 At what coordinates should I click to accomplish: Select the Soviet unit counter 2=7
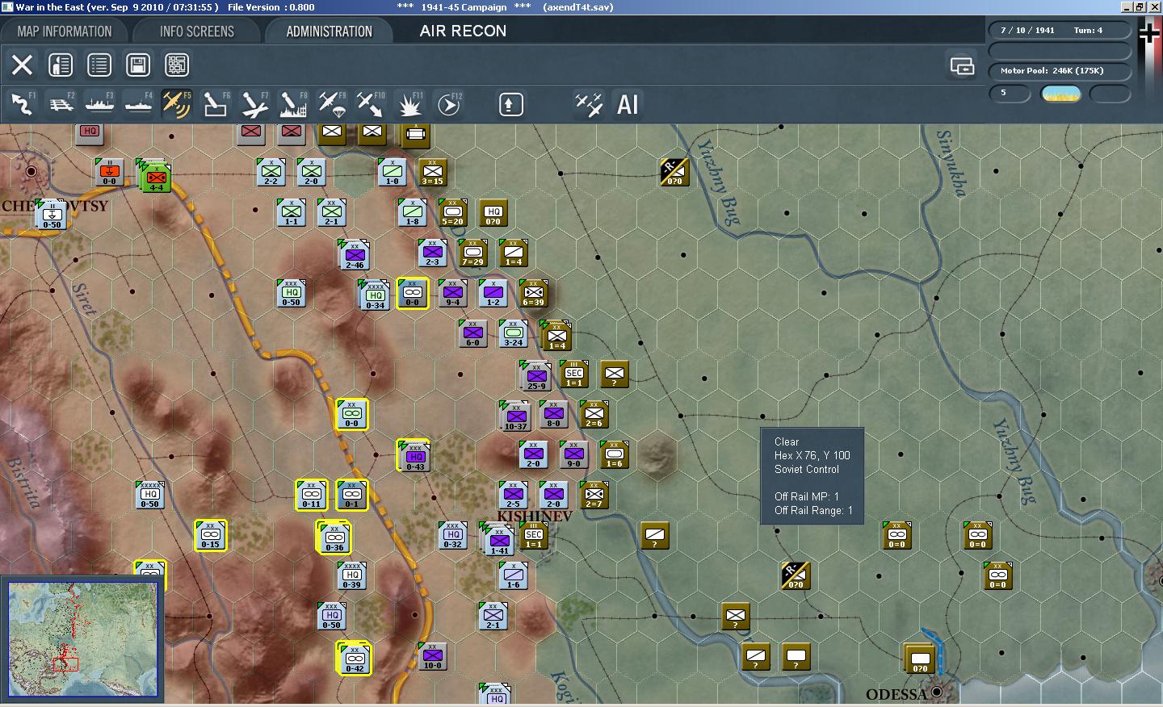tap(594, 496)
